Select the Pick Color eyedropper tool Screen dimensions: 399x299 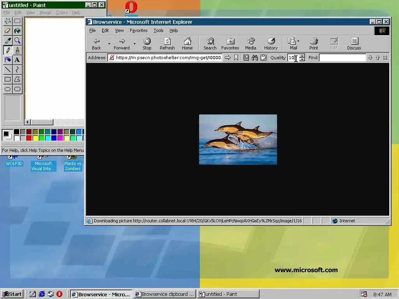click(x=8, y=40)
